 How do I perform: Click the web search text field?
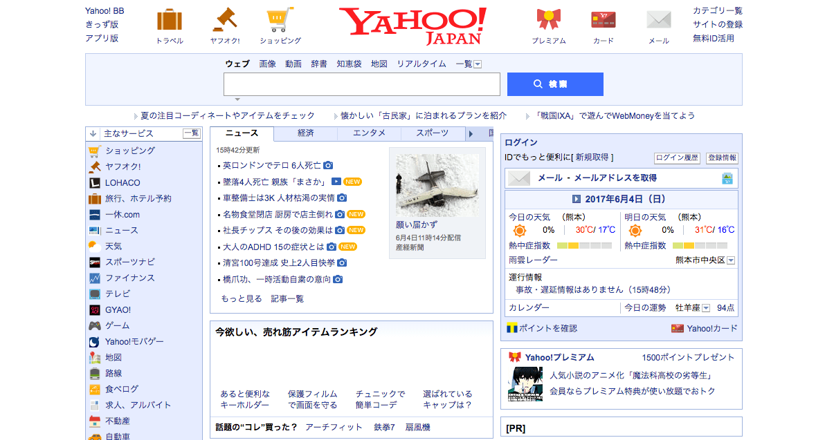[x=362, y=84]
